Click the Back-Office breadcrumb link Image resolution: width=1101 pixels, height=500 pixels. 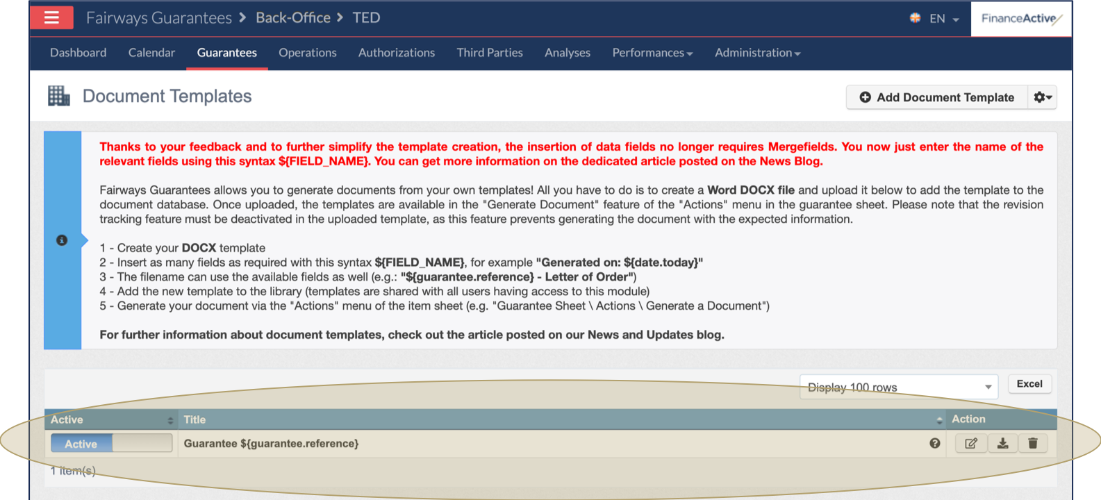click(293, 18)
